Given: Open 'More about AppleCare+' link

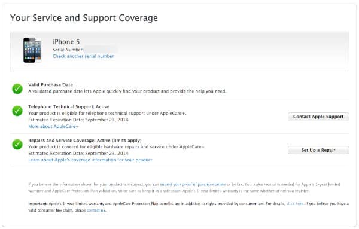Looking at the screenshot, I should (53, 126).
